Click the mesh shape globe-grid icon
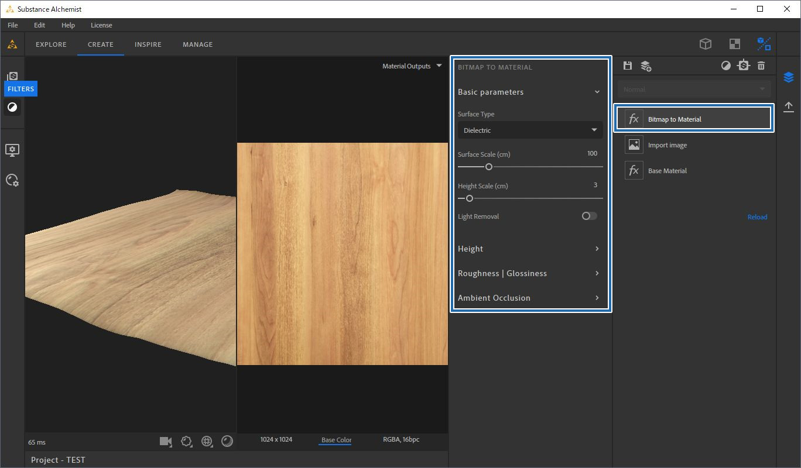801x468 pixels. (207, 441)
